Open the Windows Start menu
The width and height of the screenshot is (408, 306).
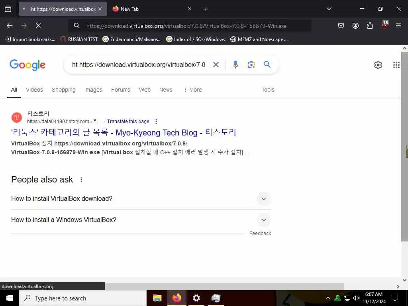pyautogui.click(x=10, y=298)
